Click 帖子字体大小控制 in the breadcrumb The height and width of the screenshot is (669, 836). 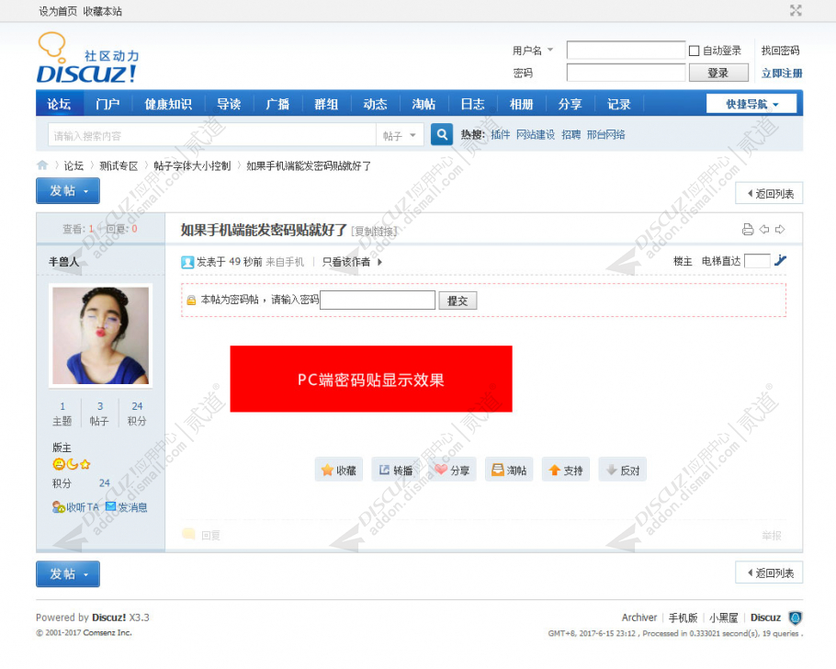pos(192,166)
